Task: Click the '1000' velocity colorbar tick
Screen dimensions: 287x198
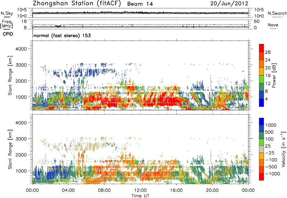Action: click(271, 125)
